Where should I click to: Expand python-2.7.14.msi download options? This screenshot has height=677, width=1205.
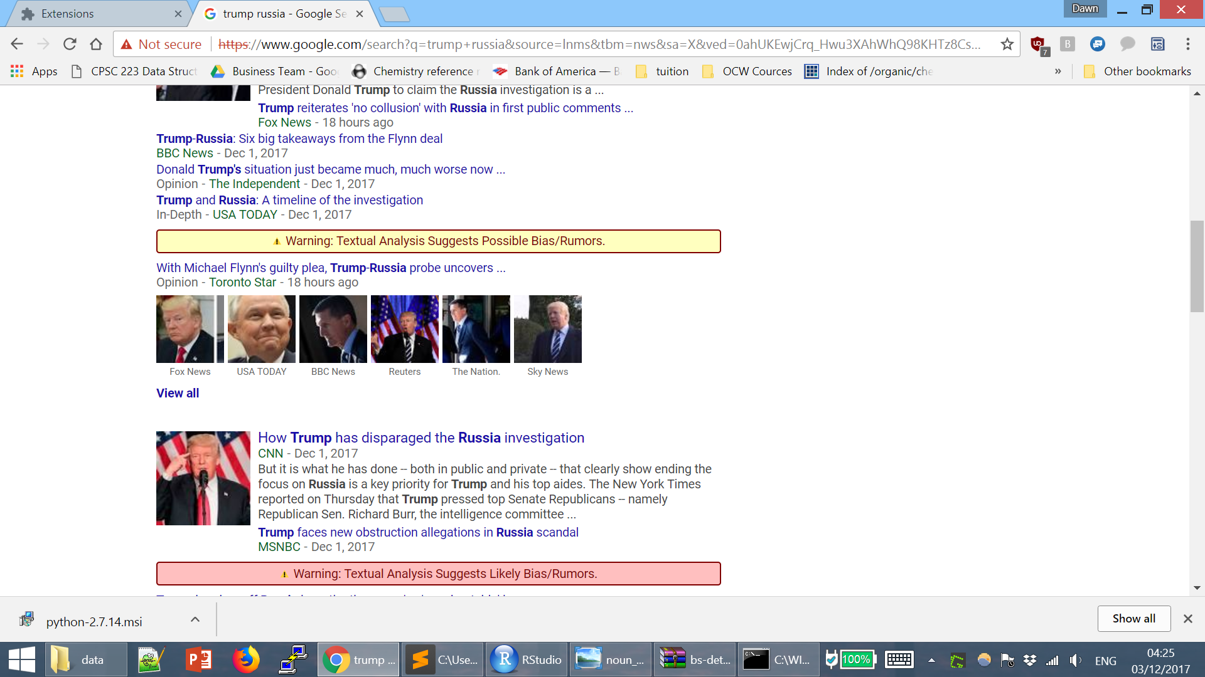[195, 619]
